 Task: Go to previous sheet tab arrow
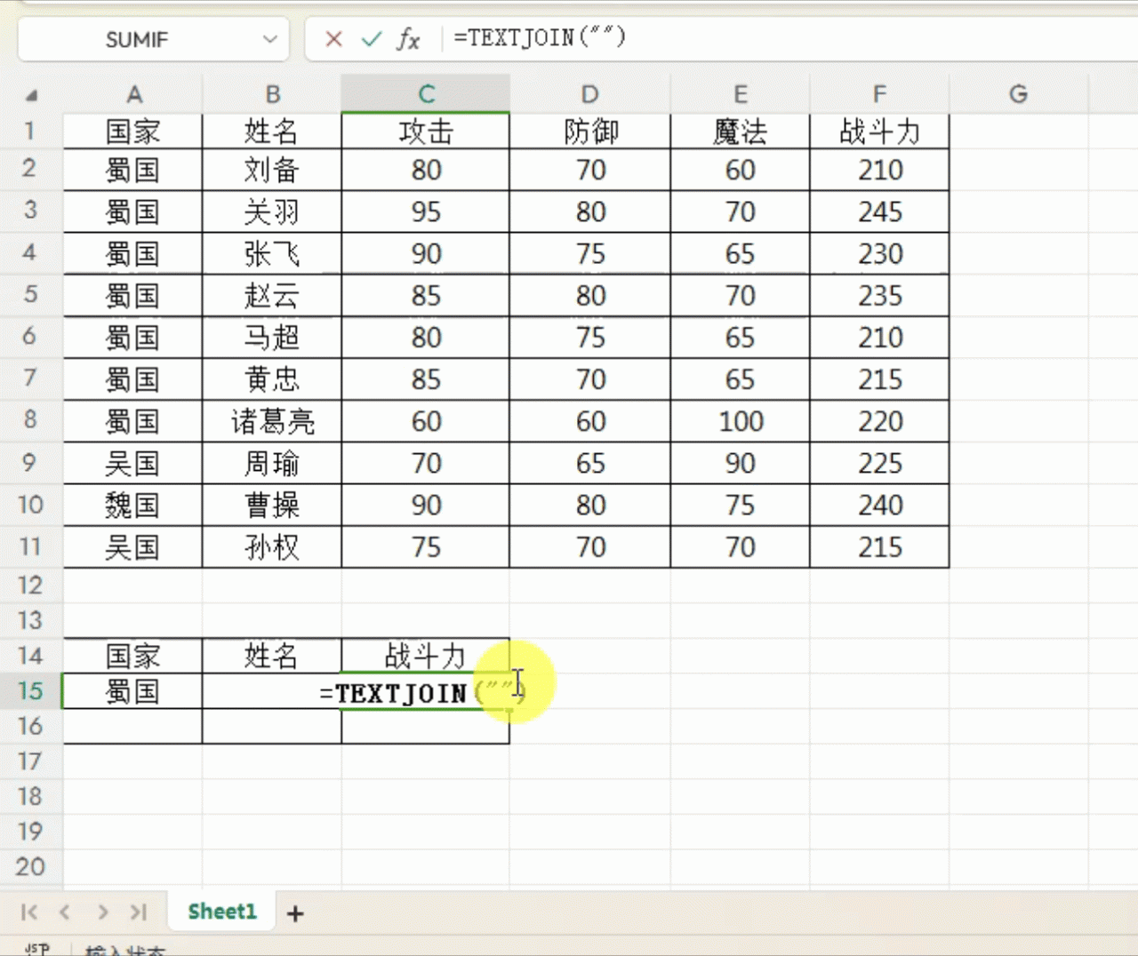point(65,912)
